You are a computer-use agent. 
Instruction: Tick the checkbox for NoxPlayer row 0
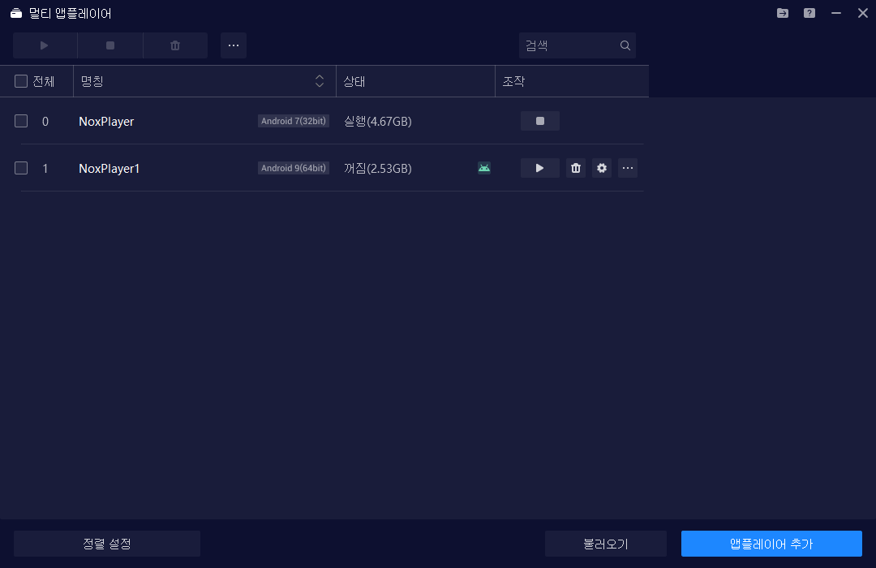click(20, 121)
